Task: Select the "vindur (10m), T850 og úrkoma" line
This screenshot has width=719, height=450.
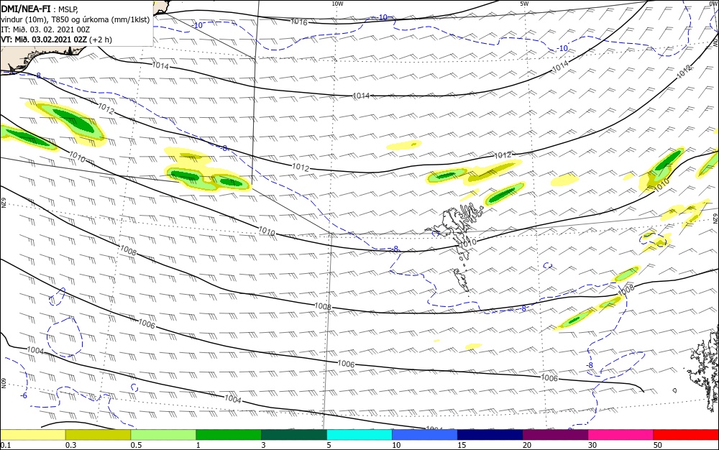Action: pyautogui.click(x=75, y=19)
